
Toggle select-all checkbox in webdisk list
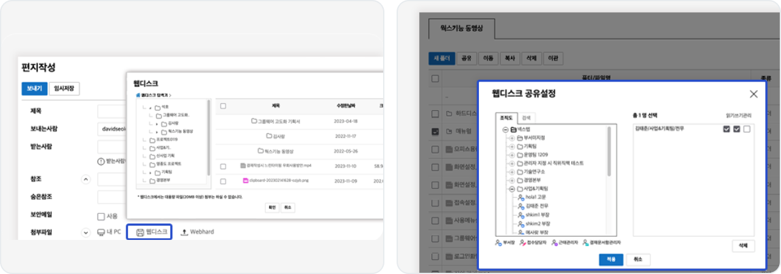tap(223, 106)
